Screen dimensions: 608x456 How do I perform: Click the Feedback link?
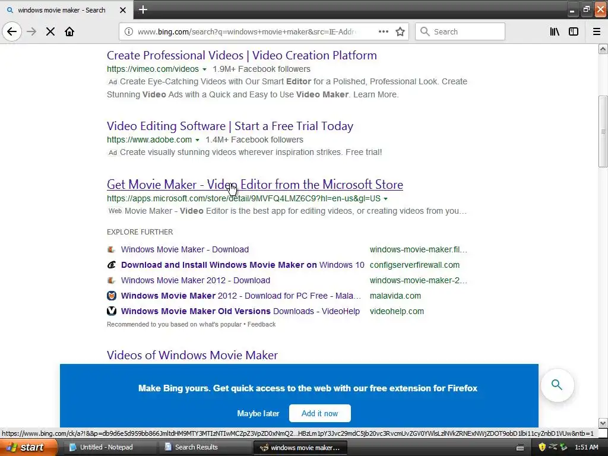point(261,324)
